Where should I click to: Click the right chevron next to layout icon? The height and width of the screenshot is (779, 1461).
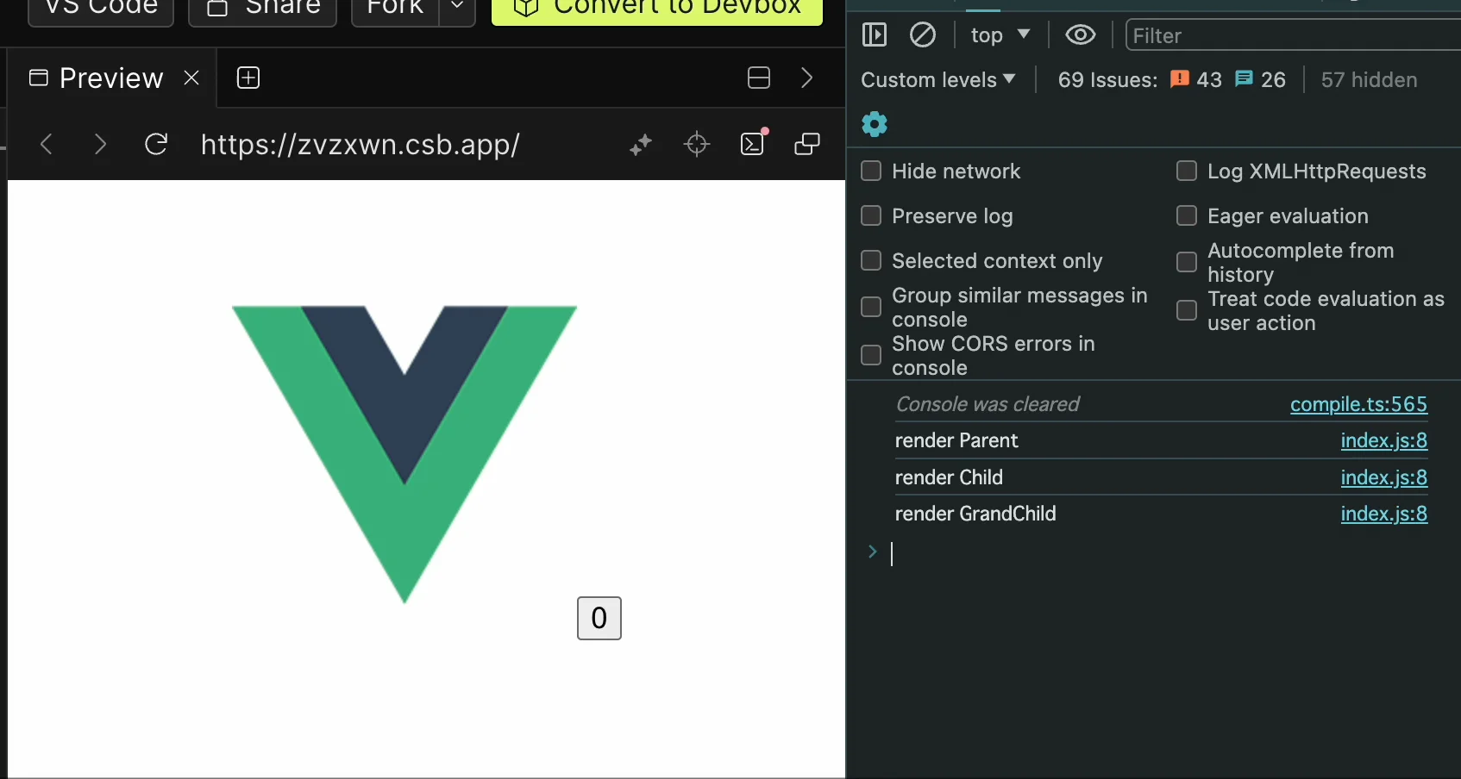click(x=807, y=78)
